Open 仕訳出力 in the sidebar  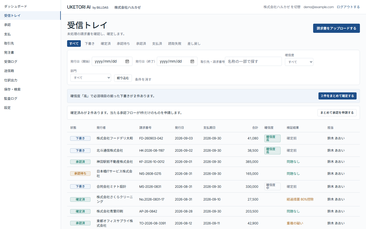pos(30,80)
